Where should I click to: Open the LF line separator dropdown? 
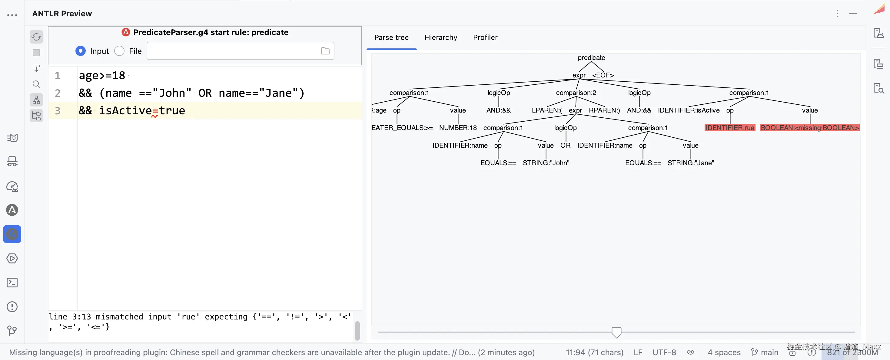pos(638,352)
